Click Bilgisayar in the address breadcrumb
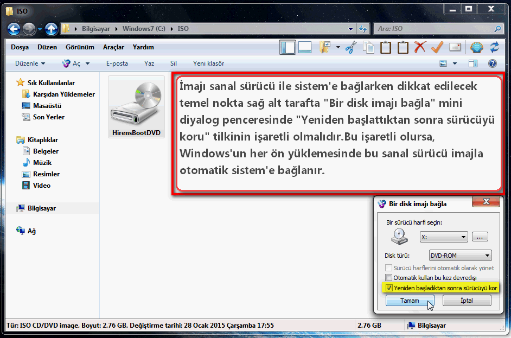Image resolution: width=511 pixels, height=338 pixels. coord(96,29)
